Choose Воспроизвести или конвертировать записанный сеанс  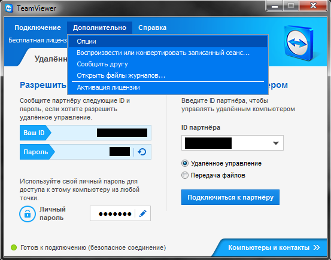tap(168, 53)
